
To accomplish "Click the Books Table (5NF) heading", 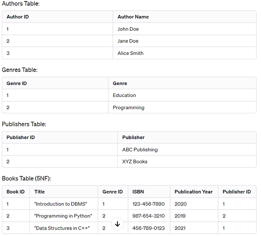I will (x=26, y=179).
